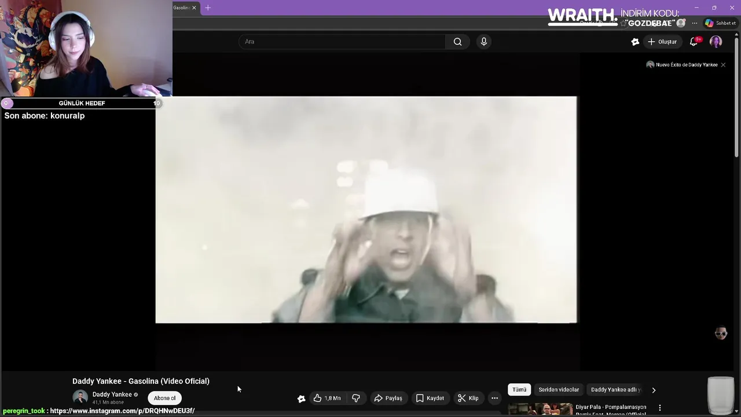Show more filter chips with right arrow
Screen dimensions: 741x417
coord(654,390)
